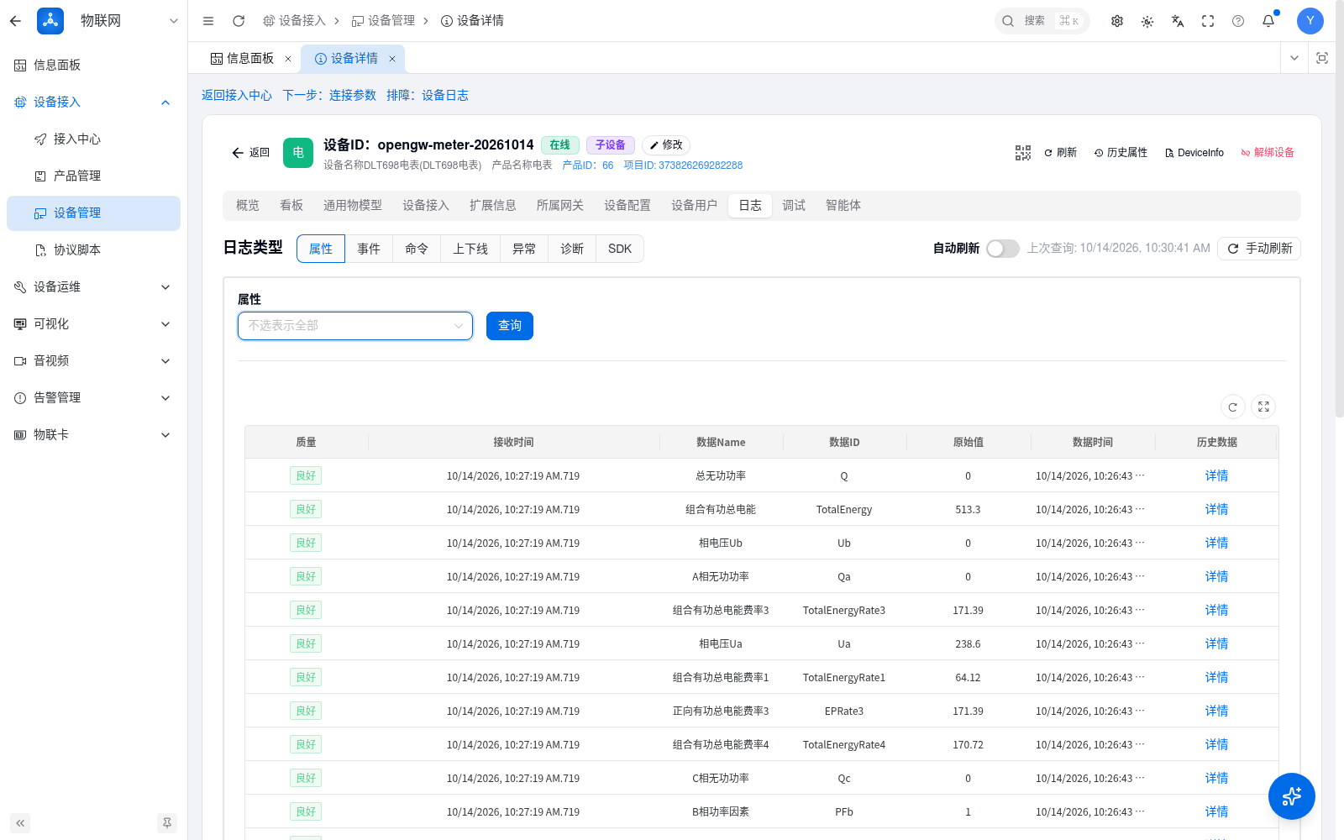Open notifications bell icon
Image resolution: width=1344 pixels, height=840 pixels.
click(1268, 21)
